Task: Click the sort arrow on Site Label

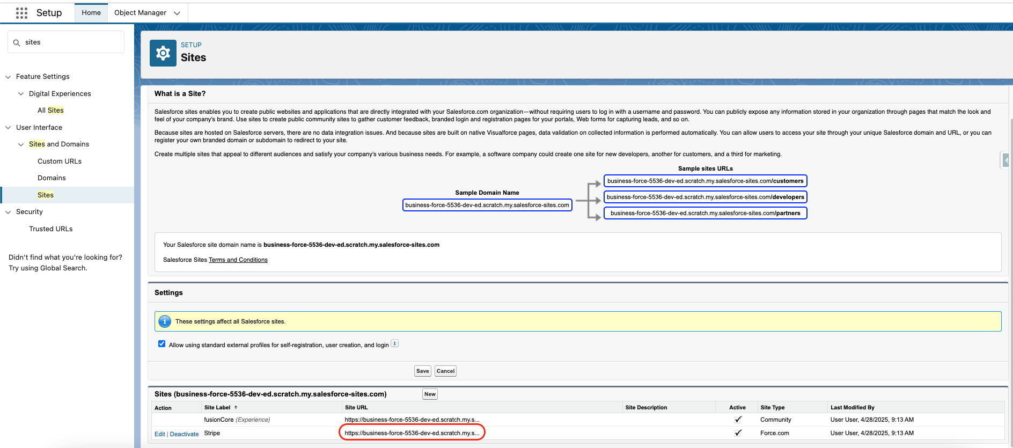Action: coord(236,408)
